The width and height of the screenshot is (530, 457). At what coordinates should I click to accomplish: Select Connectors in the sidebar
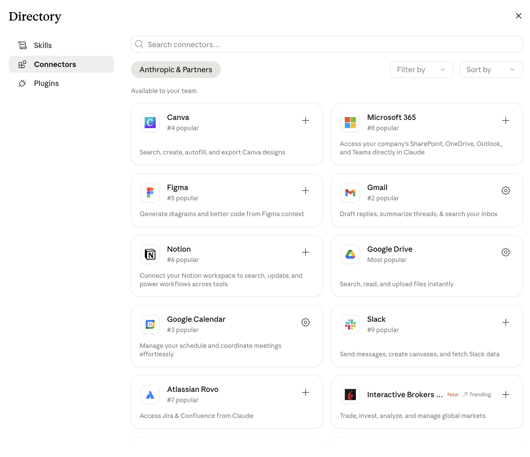click(61, 64)
